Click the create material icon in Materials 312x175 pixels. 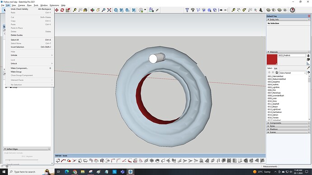click(308, 60)
